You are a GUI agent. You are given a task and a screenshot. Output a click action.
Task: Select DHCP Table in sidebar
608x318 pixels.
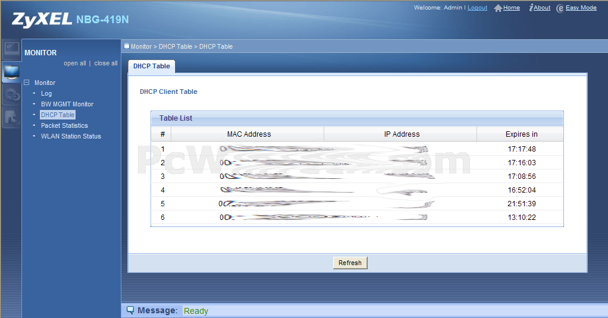coord(58,115)
